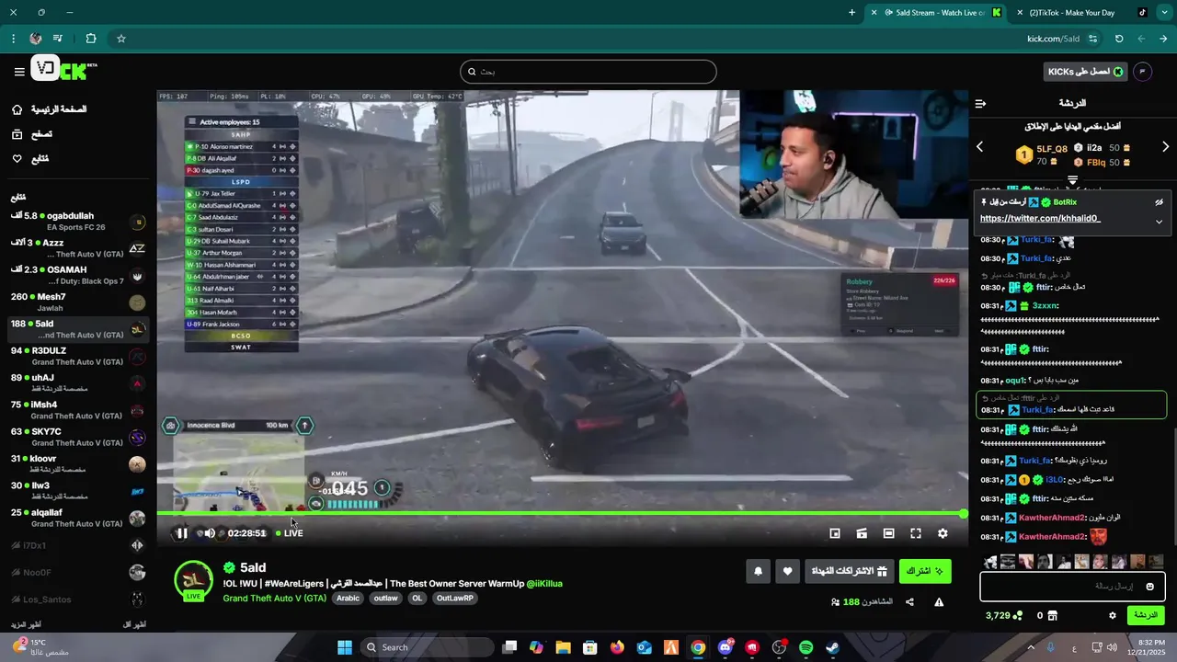This screenshot has height=662, width=1177.
Task: Show next top gifters arrow
Action: coord(1165,147)
